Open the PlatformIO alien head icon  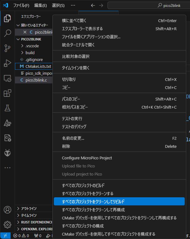7,153
